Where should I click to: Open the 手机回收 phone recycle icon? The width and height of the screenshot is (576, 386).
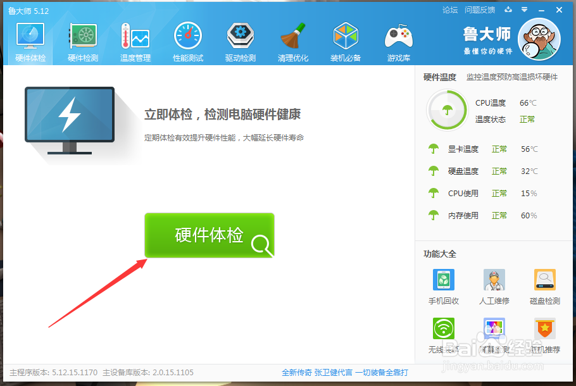(x=443, y=280)
